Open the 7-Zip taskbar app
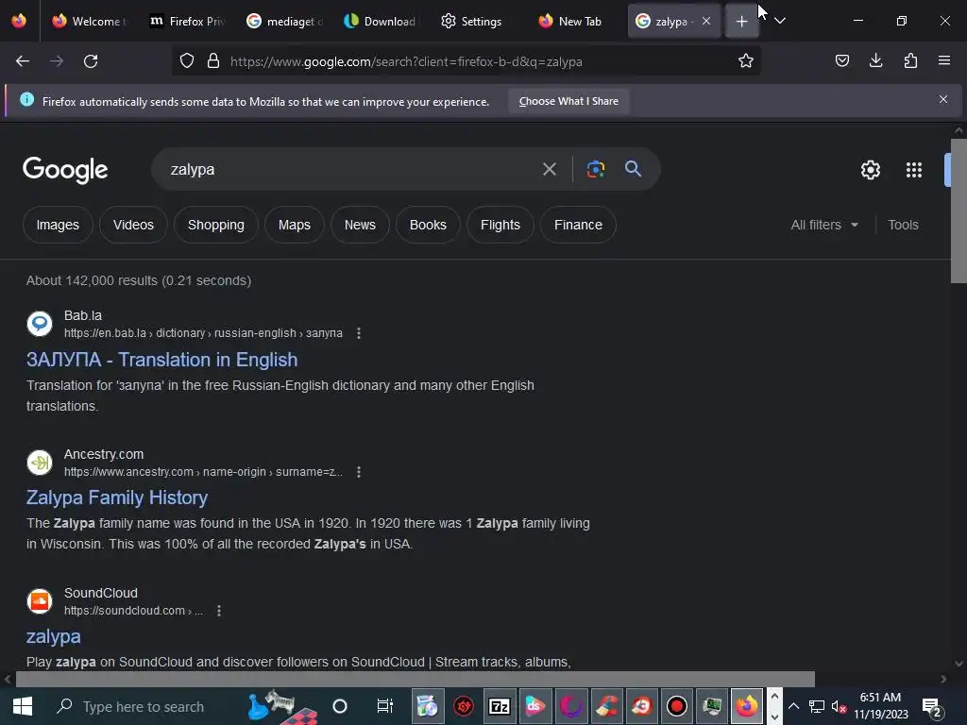 pyautogui.click(x=499, y=706)
